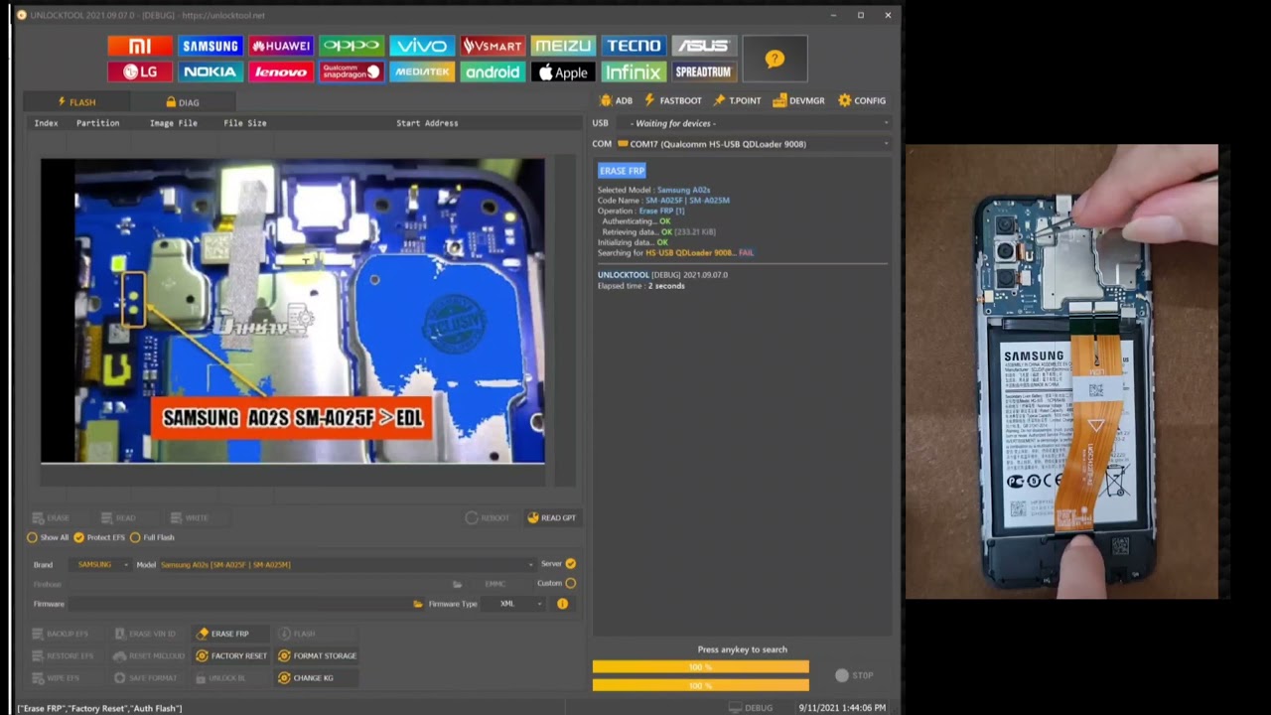Select the Vsmart brand logo
The width and height of the screenshot is (1271, 715).
(492, 46)
